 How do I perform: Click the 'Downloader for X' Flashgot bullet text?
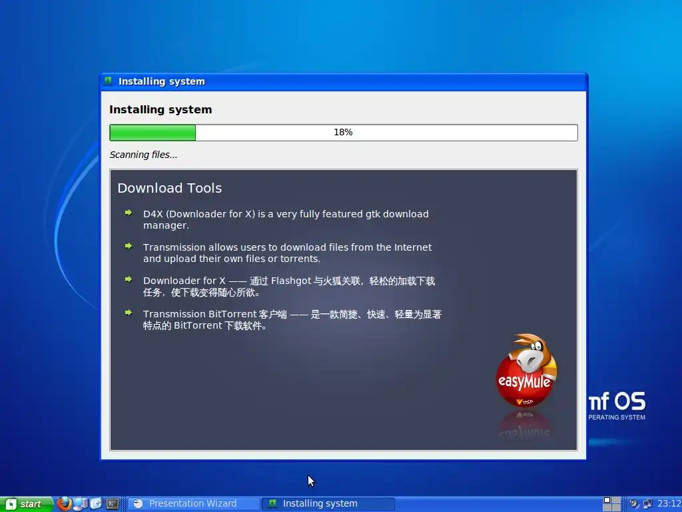coord(289,287)
